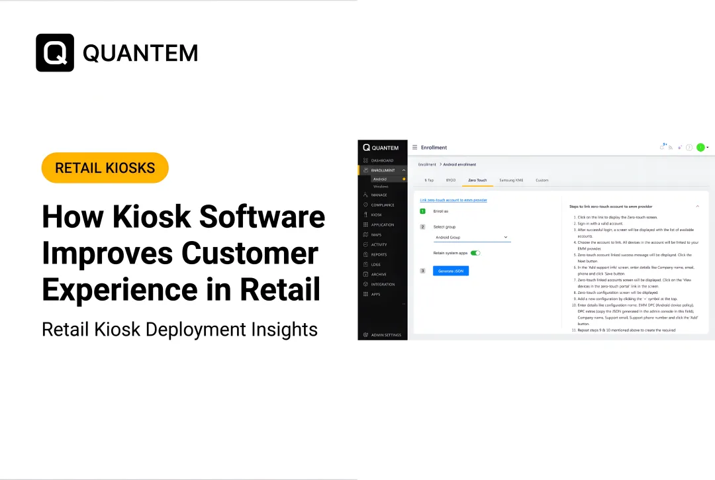Open the Logs section icon
This screenshot has height=480, width=715.
(365, 264)
